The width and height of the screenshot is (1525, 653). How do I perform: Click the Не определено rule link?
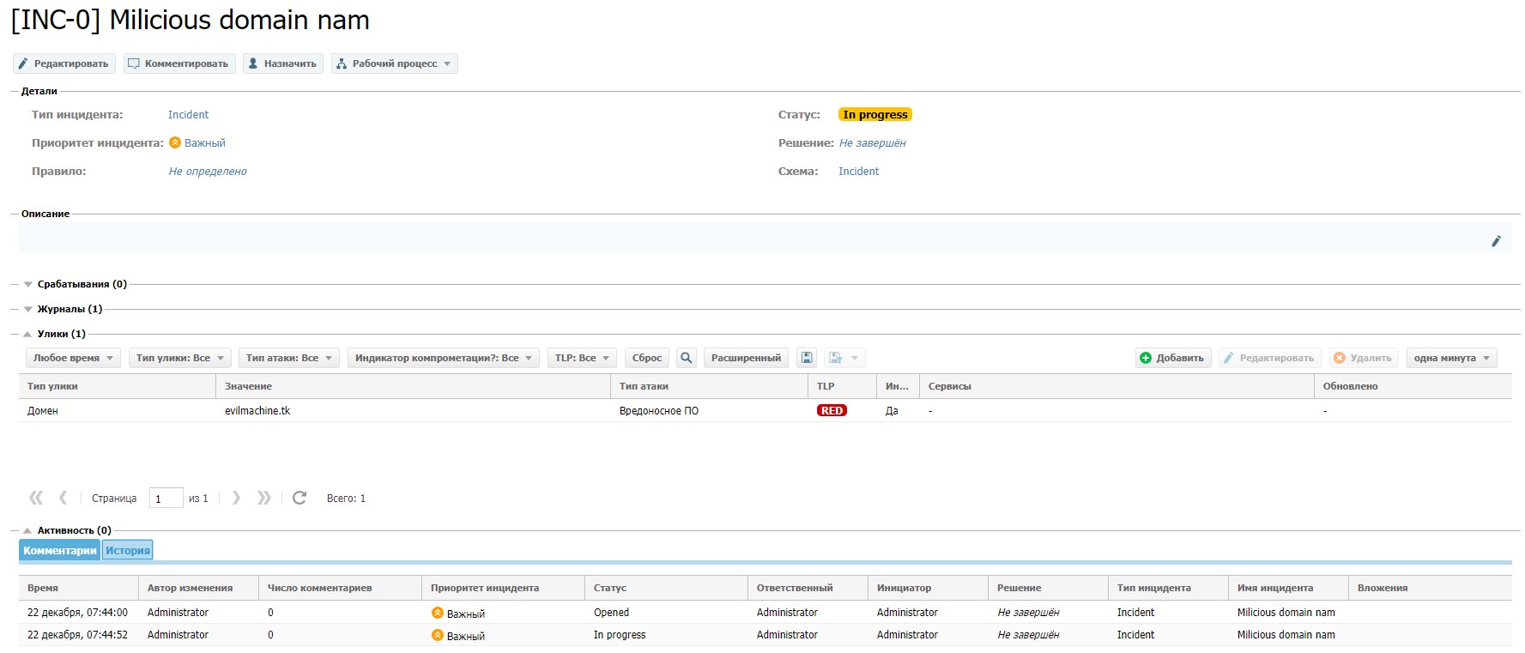tap(208, 172)
